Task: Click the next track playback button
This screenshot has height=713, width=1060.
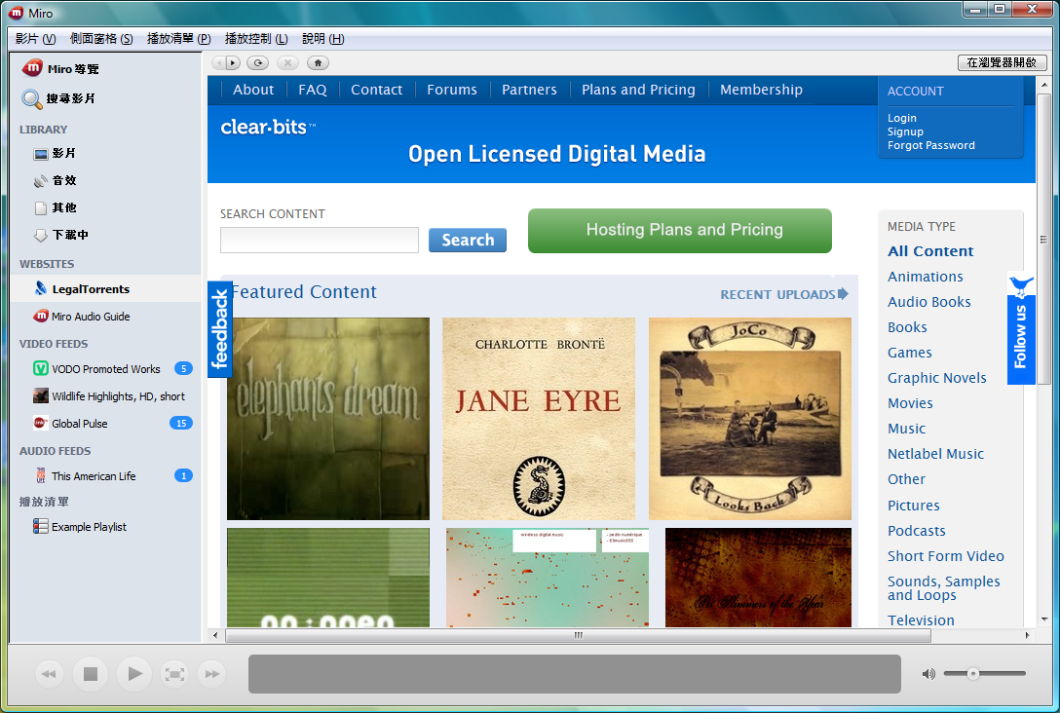Action: 211,674
